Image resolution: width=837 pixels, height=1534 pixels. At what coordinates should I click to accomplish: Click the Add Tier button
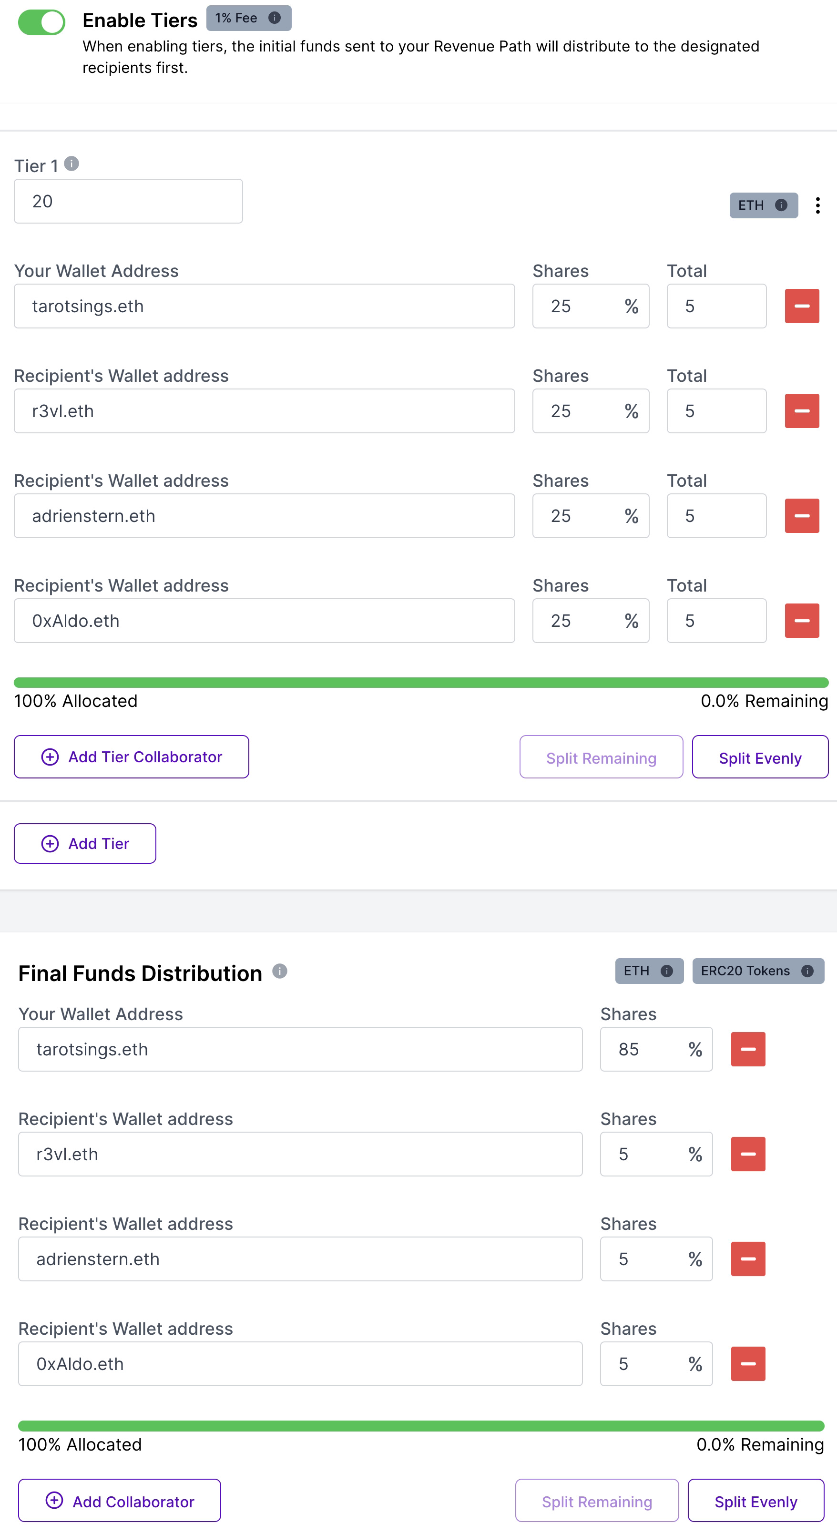click(85, 844)
